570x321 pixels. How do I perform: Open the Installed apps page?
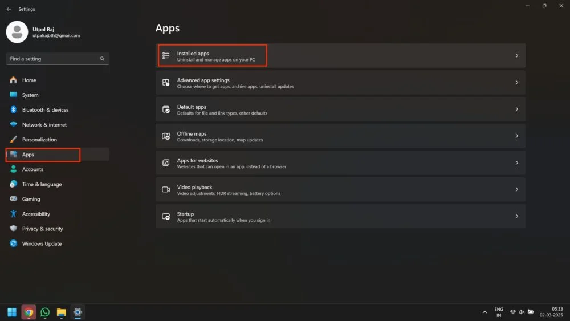tap(340, 56)
